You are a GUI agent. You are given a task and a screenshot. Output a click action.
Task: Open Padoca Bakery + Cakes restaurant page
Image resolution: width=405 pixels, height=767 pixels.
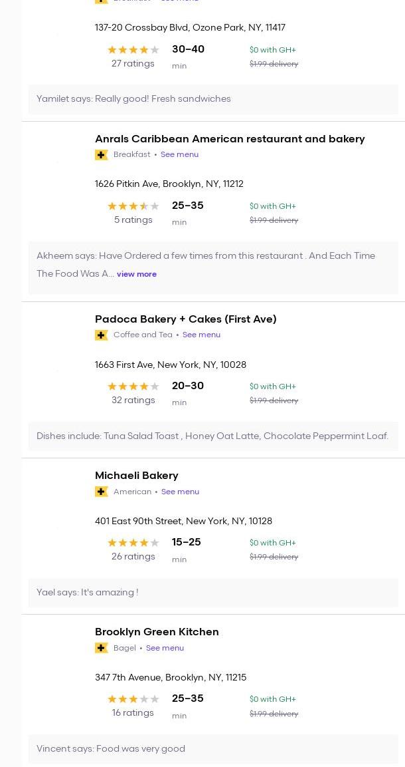pyautogui.click(x=186, y=319)
